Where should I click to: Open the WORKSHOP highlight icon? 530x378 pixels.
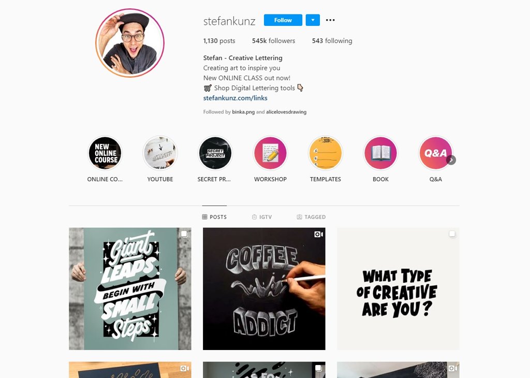tap(270, 153)
